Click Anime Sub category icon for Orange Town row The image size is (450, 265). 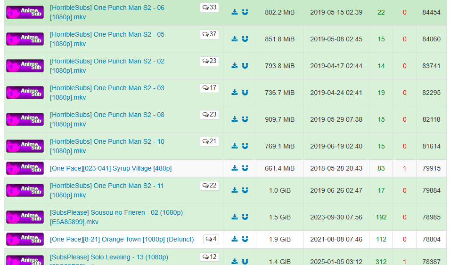tap(25, 239)
